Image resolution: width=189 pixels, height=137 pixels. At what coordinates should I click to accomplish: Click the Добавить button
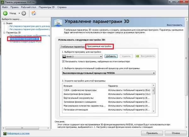click(x=111, y=56)
